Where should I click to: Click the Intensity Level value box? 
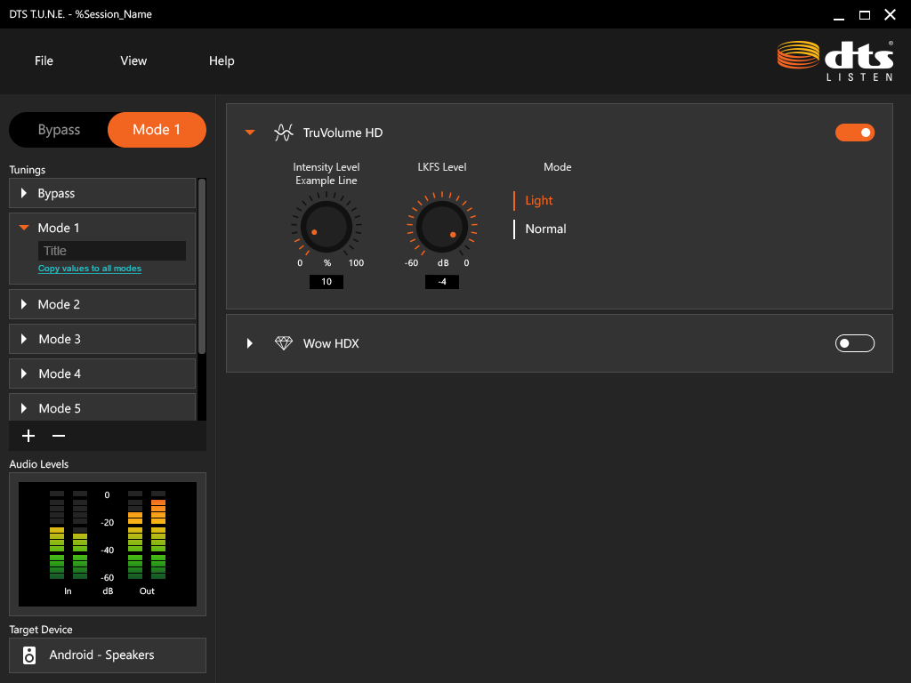click(327, 282)
